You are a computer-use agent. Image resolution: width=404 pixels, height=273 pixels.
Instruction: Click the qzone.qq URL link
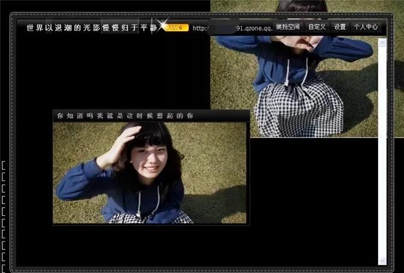coord(232,28)
